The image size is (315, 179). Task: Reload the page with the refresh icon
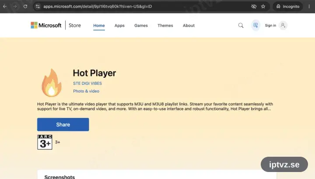click(x=25, y=7)
